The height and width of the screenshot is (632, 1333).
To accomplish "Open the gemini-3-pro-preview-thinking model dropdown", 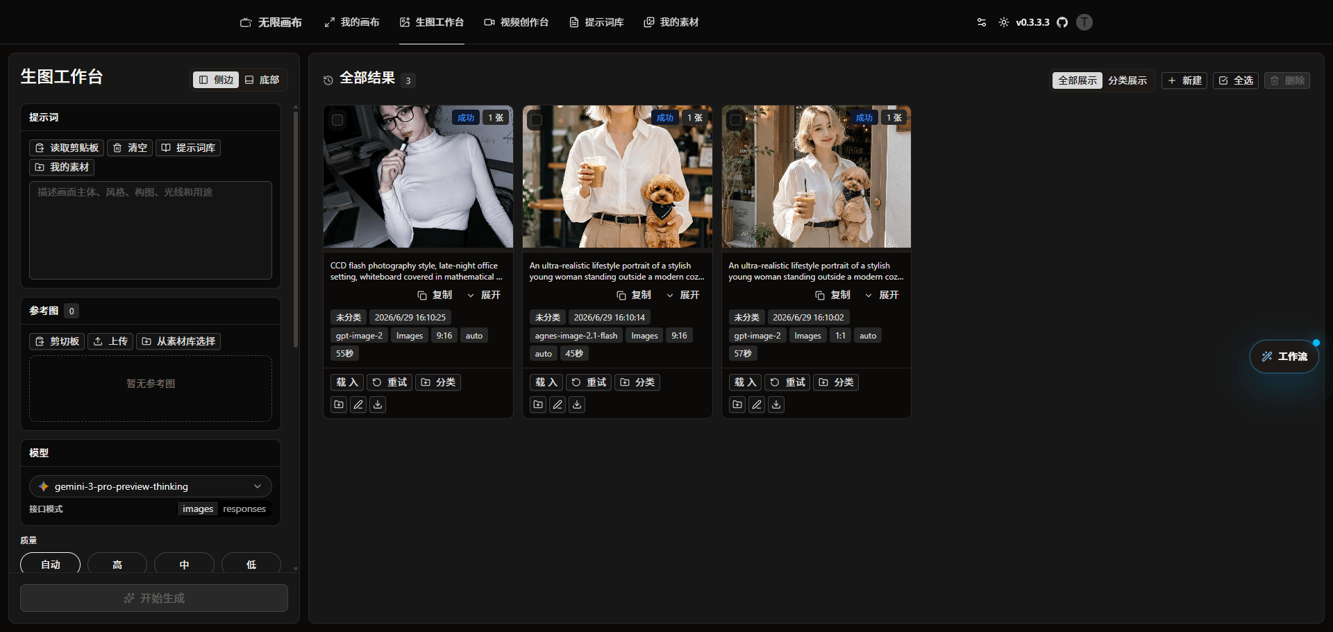I will (151, 486).
